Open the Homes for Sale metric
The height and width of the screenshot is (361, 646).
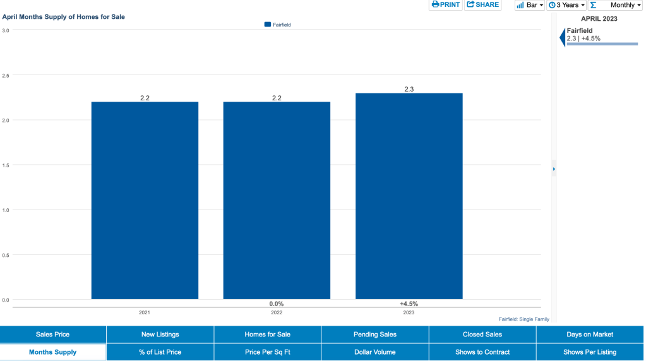point(267,334)
